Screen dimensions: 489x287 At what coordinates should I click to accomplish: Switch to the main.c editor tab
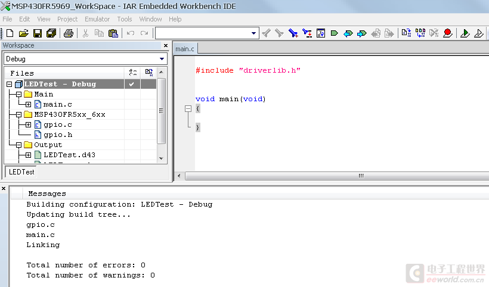coord(185,49)
